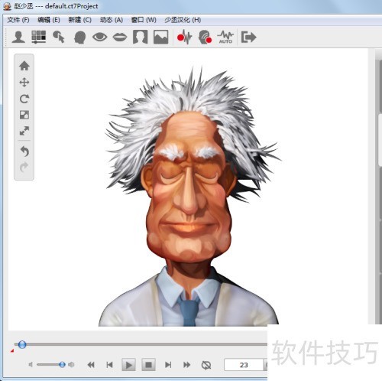Open the 少丞汉化 (H) menu
Viewport: 382px width, 381px height.
[x=183, y=20]
